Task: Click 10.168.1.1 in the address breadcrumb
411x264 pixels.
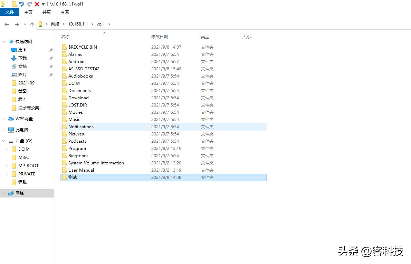Action: click(x=78, y=24)
